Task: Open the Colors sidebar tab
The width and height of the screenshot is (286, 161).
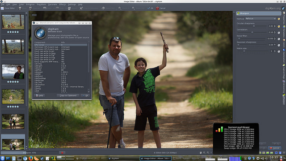Action: 284,43
